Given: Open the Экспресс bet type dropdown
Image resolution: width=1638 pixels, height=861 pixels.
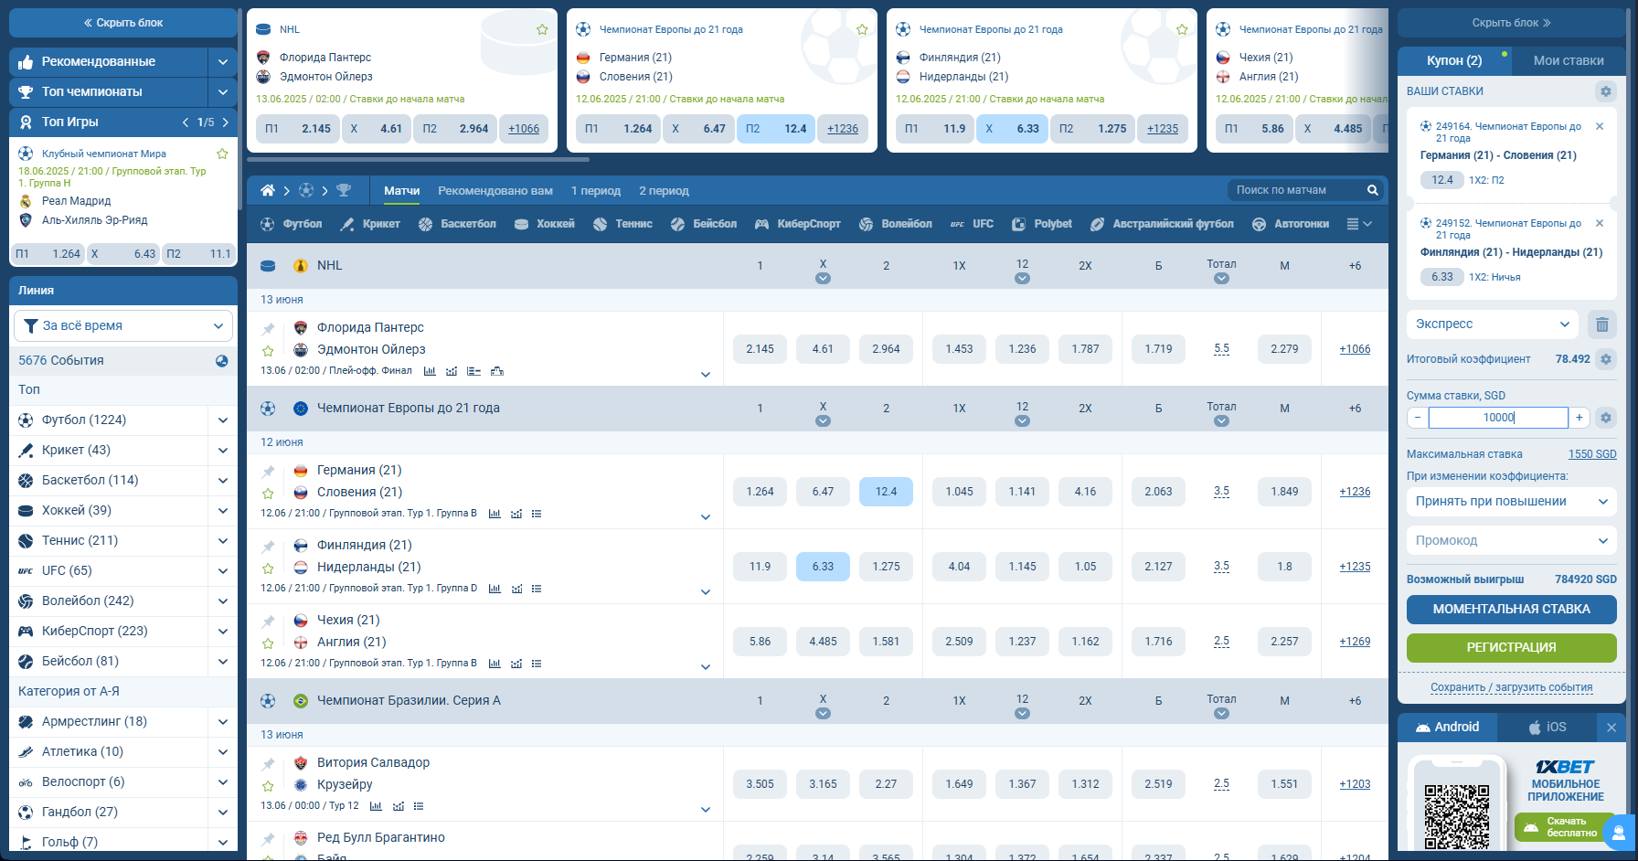Looking at the screenshot, I should click(1492, 324).
